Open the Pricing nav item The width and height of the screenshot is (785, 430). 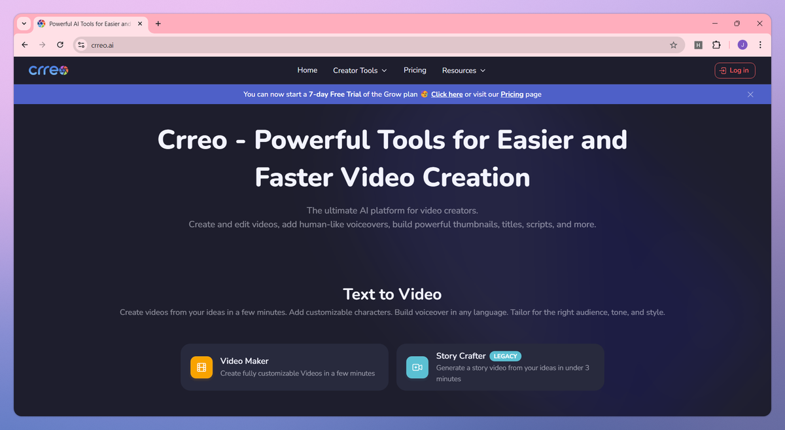(415, 70)
